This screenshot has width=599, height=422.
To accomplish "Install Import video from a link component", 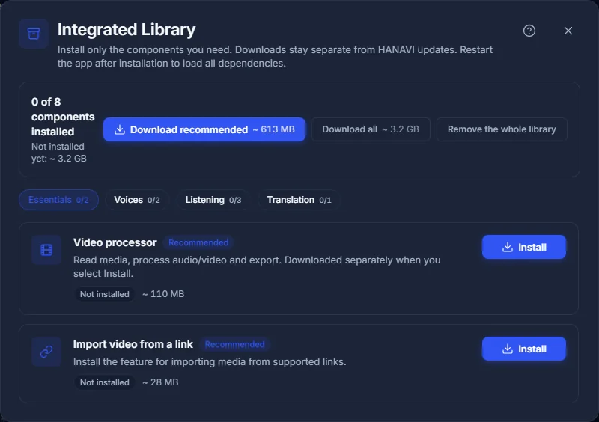I will (x=523, y=349).
